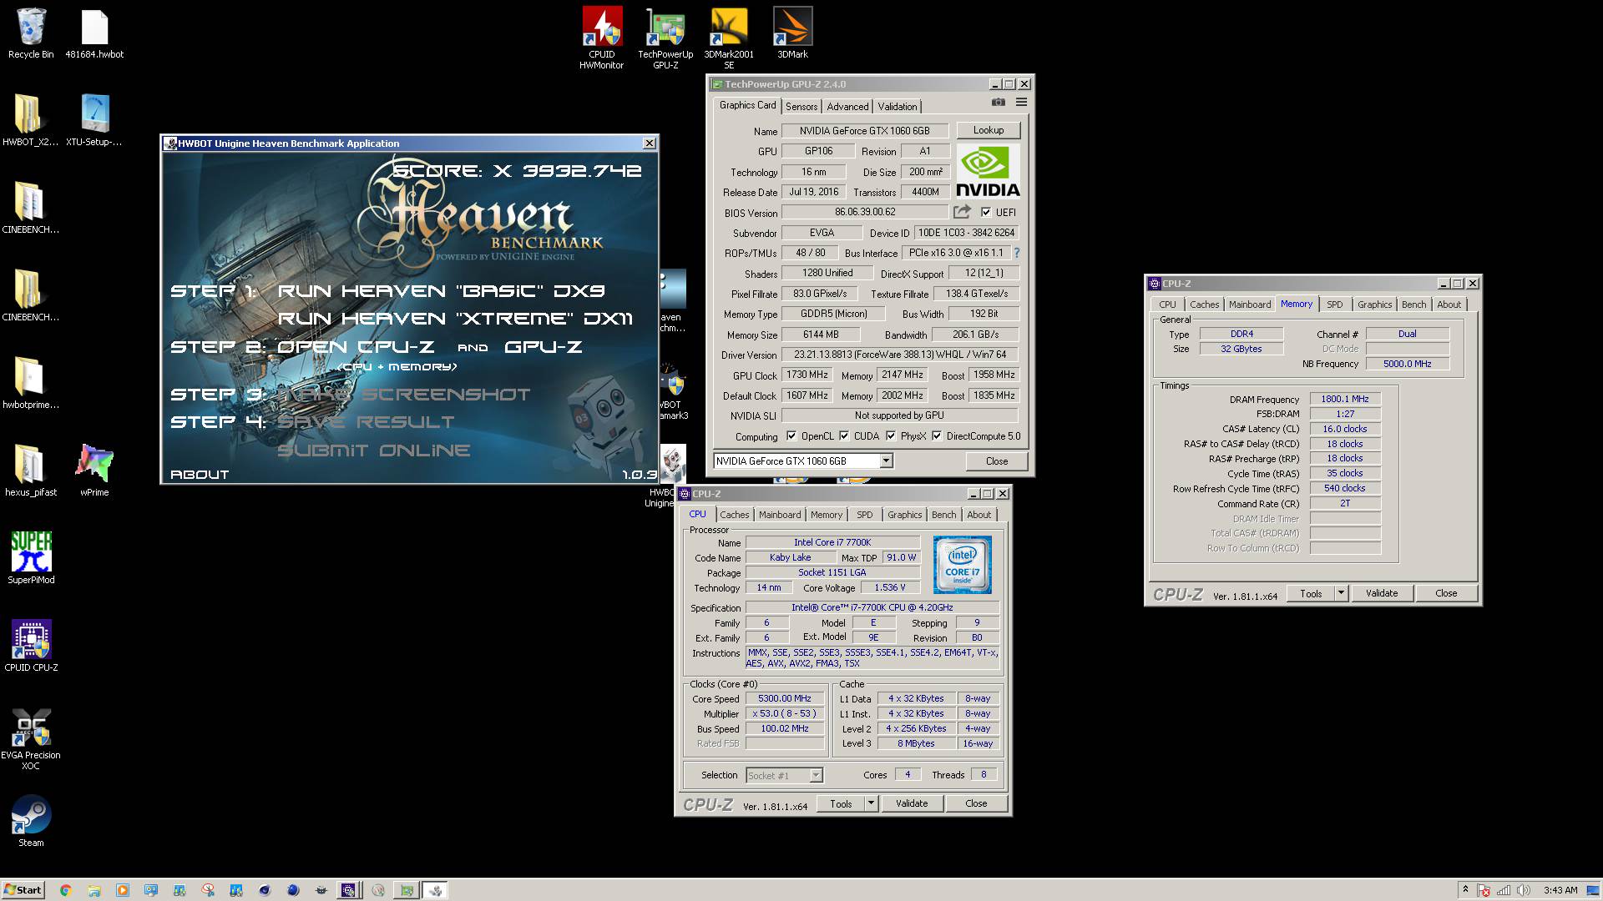Open SPD tab in CPU-Z Memory window

point(1335,305)
